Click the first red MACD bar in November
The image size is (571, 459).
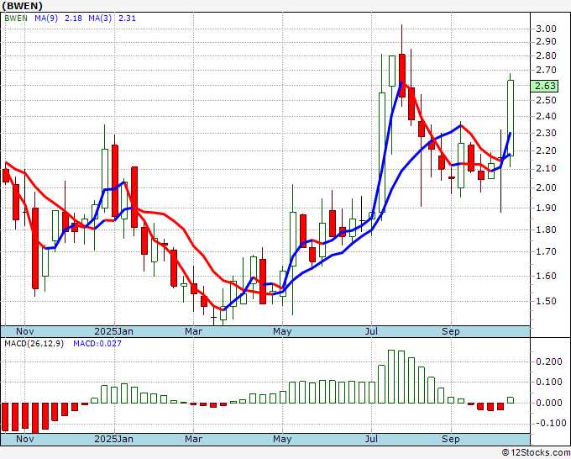click(5, 416)
